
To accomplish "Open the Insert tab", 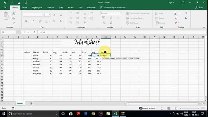I will (25, 8).
